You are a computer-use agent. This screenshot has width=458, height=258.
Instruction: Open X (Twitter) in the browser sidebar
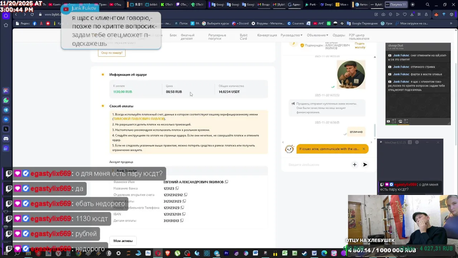[6, 129]
